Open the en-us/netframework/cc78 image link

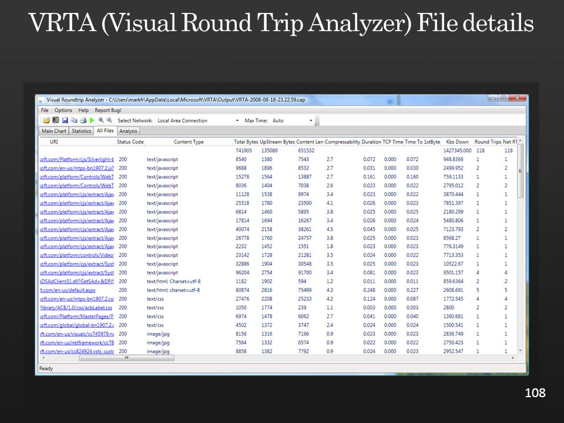point(76,343)
